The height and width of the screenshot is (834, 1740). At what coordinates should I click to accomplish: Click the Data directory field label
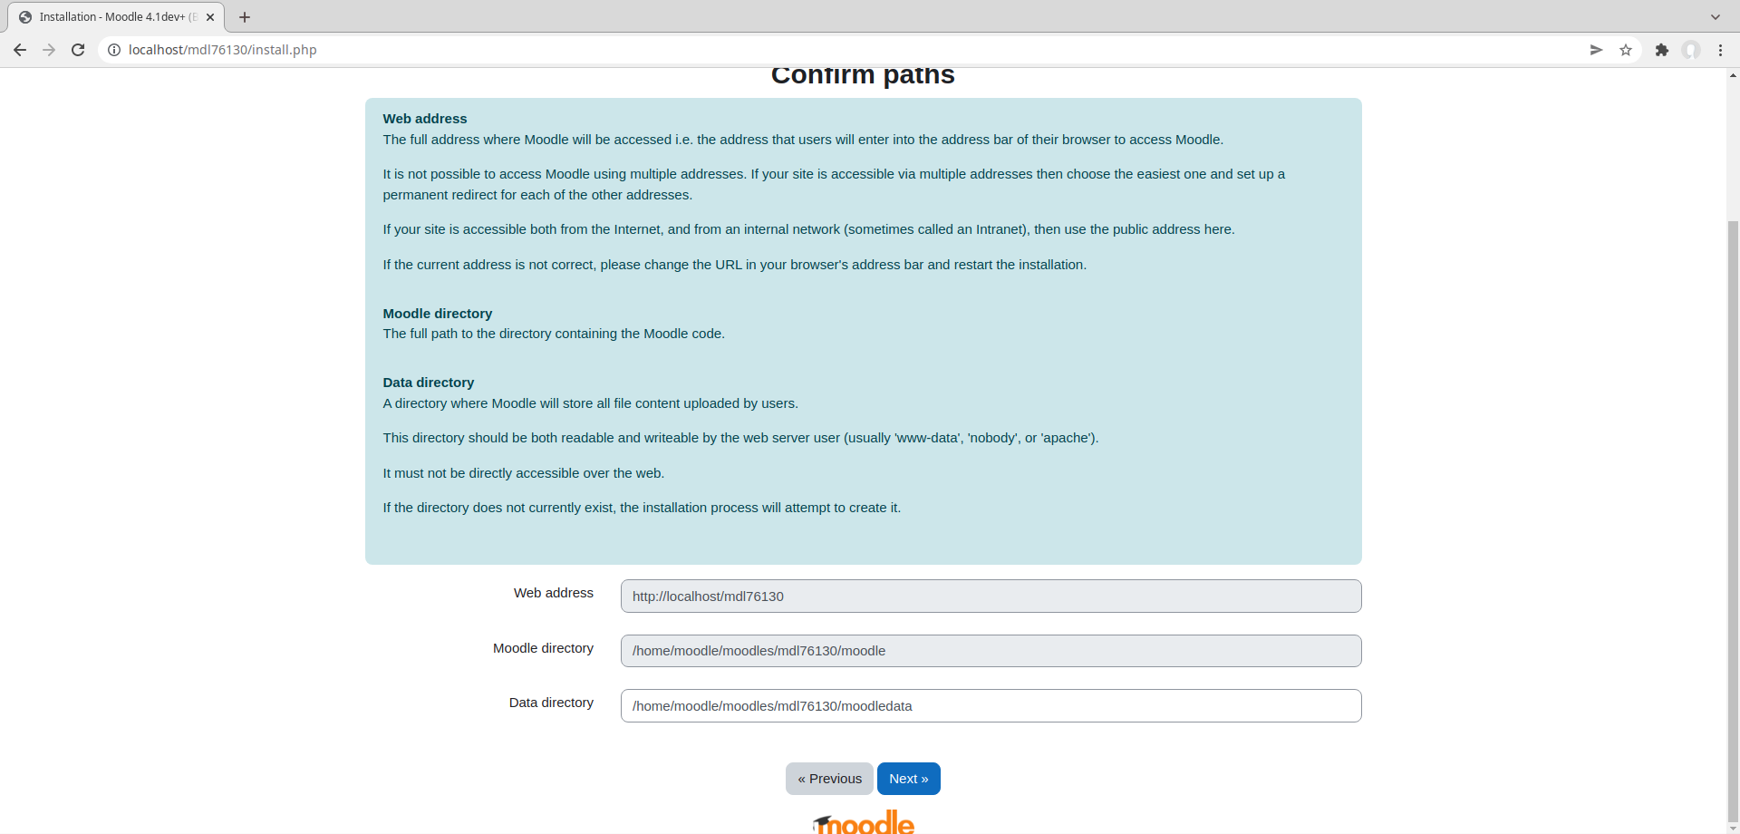[551, 703]
